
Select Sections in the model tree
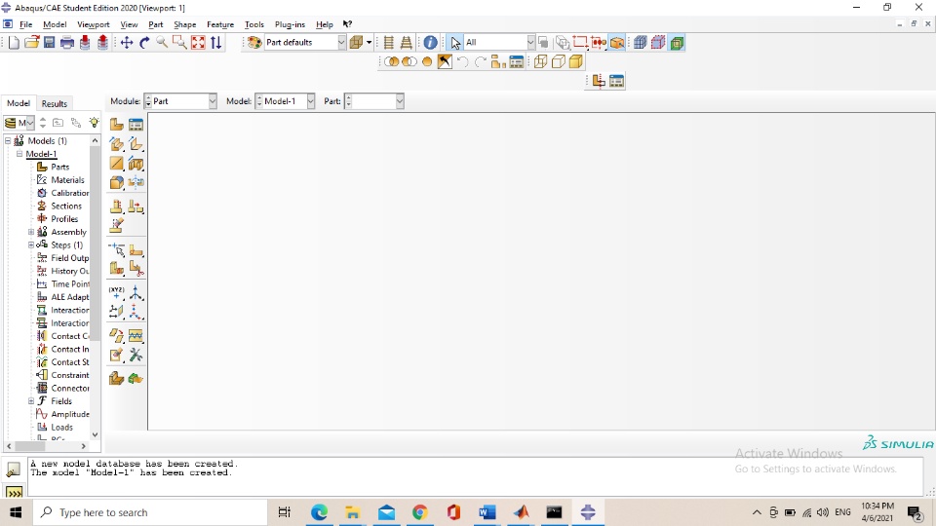(66, 207)
